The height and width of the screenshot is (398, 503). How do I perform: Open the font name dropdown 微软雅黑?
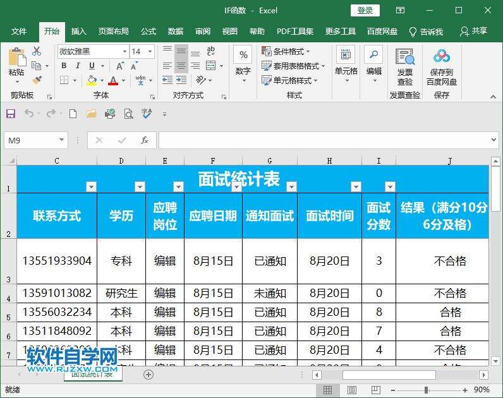pyautogui.click(x=124, y=52)
